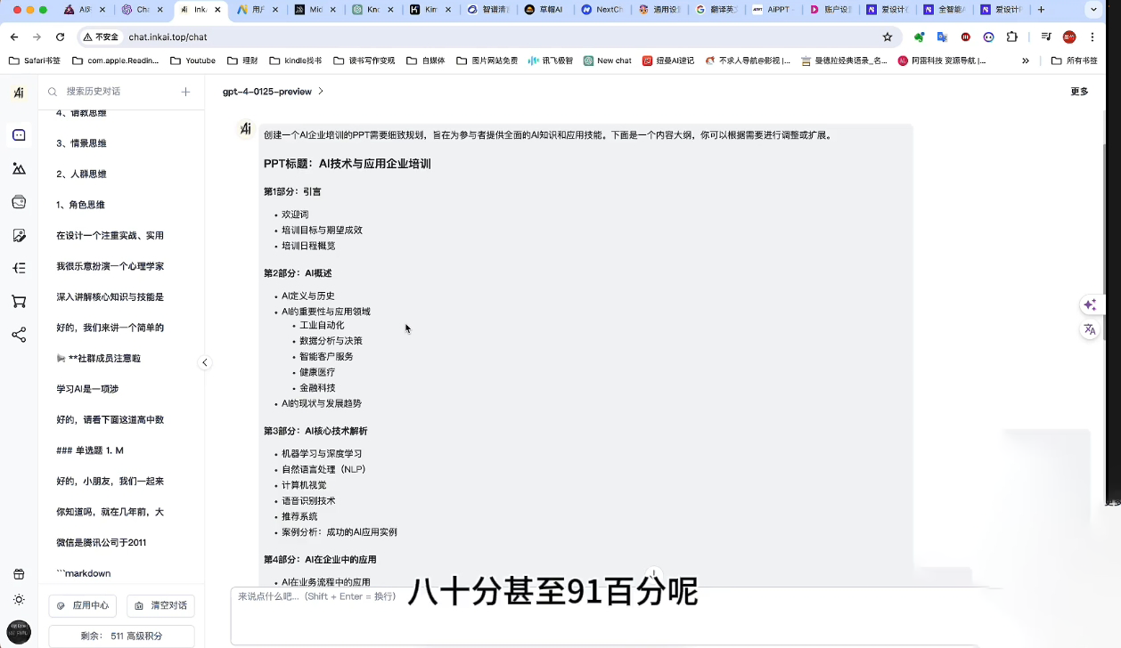The height and width of the screenshot is (648, 1121).
Task: Click the shopping cart icon in sidebar
Action: [x=19, y=301]
